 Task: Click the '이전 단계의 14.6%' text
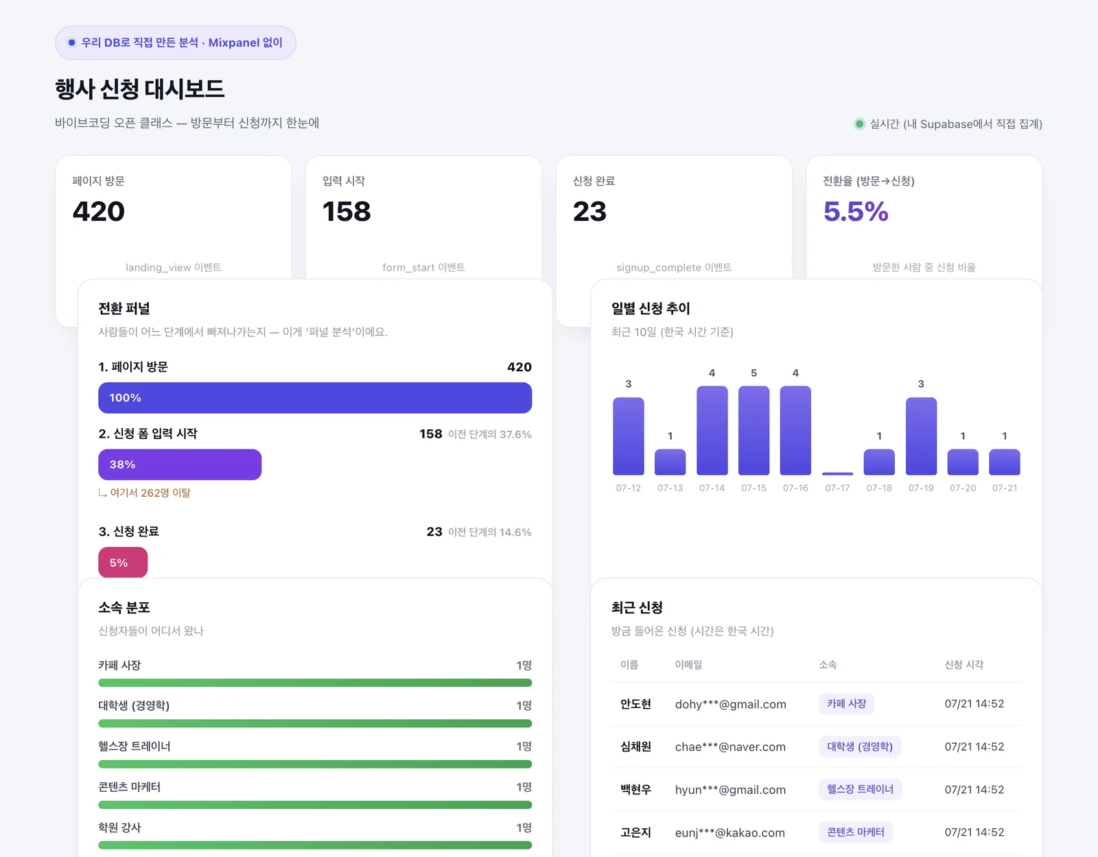point(490,532)
